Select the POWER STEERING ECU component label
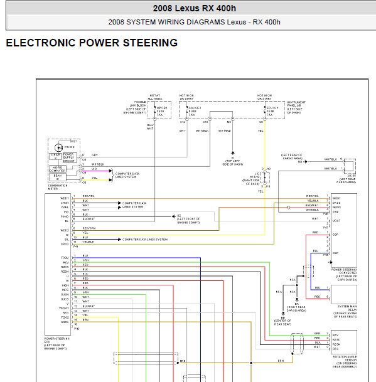Viewport: 376px width, 382px height. [57, 344]
